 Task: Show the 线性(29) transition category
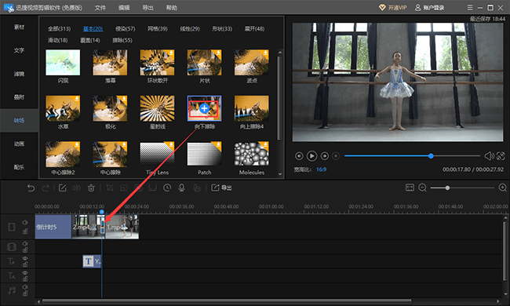(190, 28)
